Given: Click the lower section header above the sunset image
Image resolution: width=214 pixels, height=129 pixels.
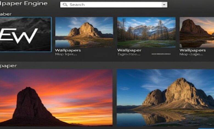Looking at the screenshot, I should coord(8,66).
